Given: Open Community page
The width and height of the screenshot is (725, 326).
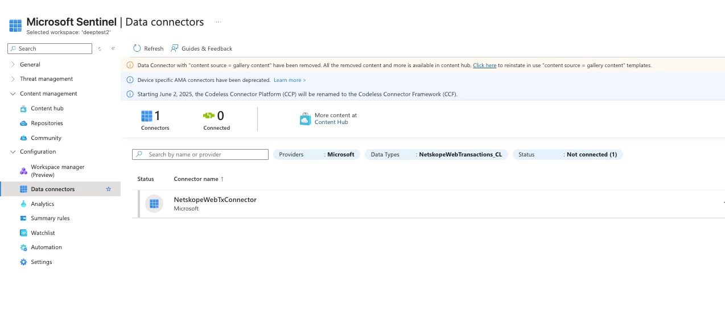Looking at the screenshot, I should pos(46,138).
